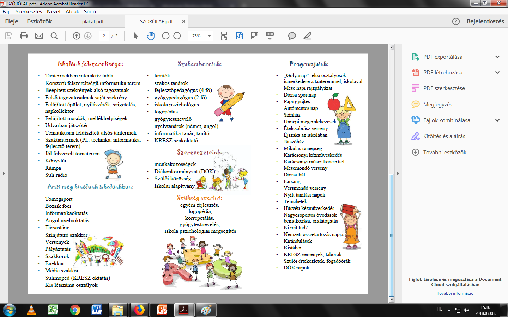The width and height of the screenshot is (508, 317).
Task: Click the Bejelentkezés sign-in button
Action: click(x=485, y=21)
